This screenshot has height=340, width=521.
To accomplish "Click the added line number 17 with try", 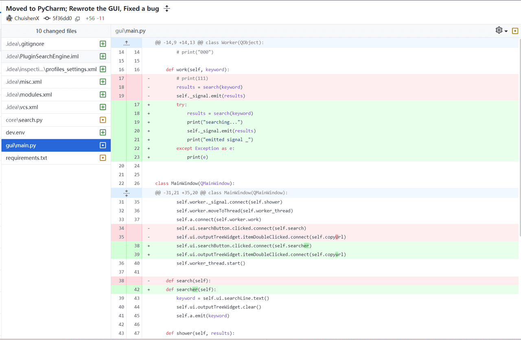I will 137,105.
